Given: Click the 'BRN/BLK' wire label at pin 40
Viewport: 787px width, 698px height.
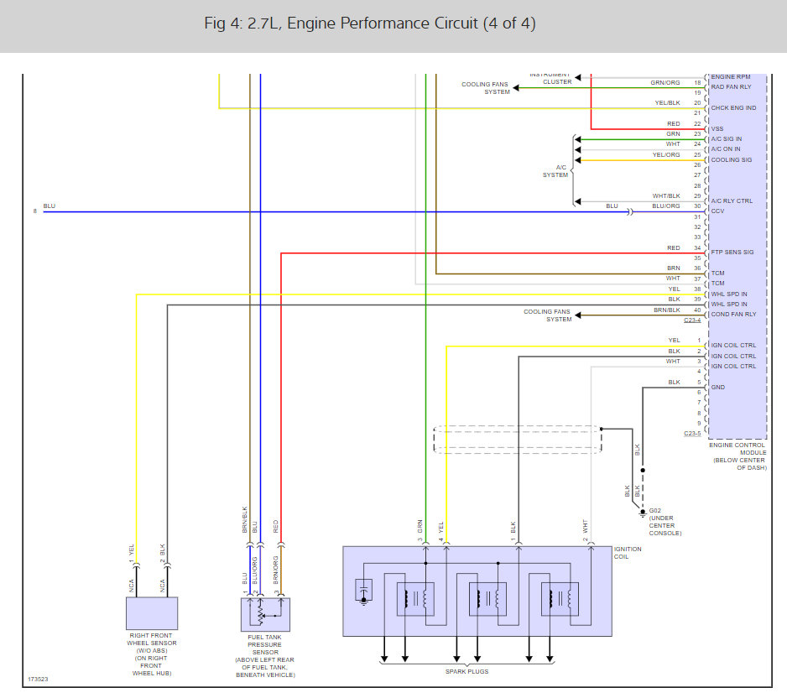Looking at the screenshot, I should pos(666,310).
